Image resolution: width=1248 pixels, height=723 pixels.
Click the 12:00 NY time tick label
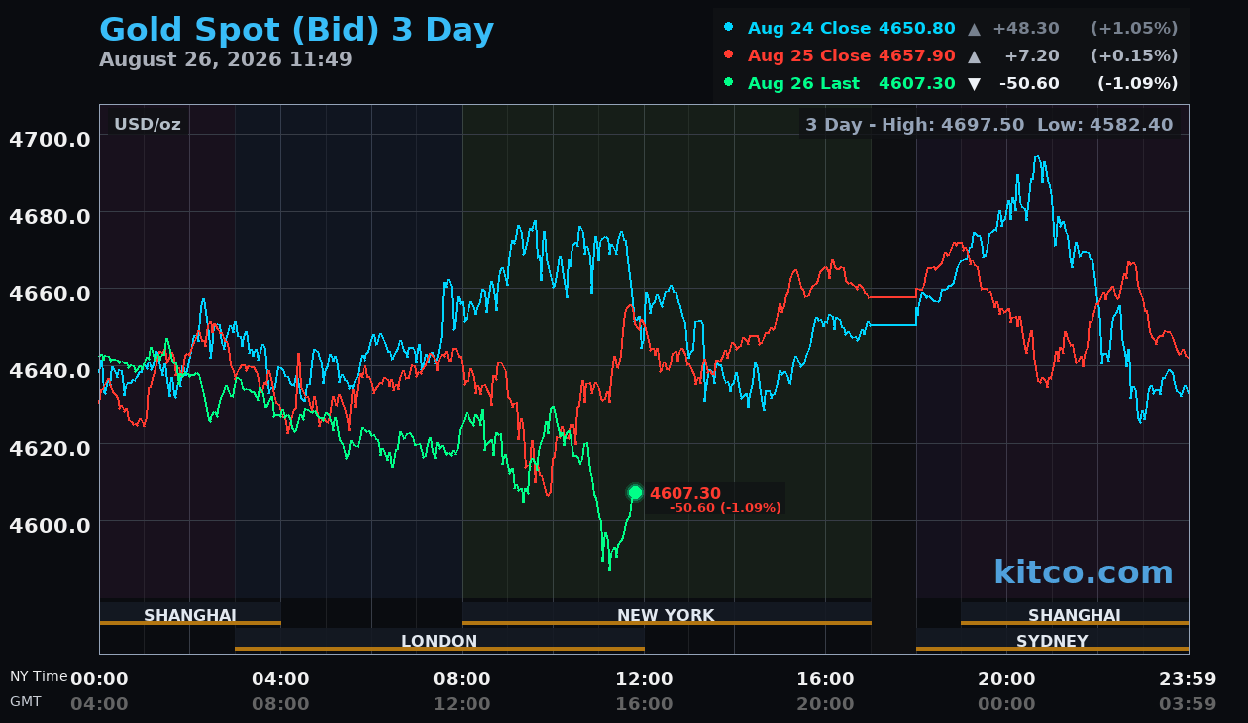[x=644, y=679]
